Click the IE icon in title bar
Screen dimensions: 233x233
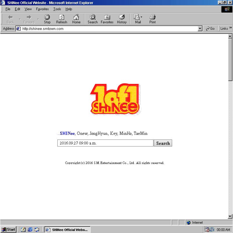[x=3, y=3]
